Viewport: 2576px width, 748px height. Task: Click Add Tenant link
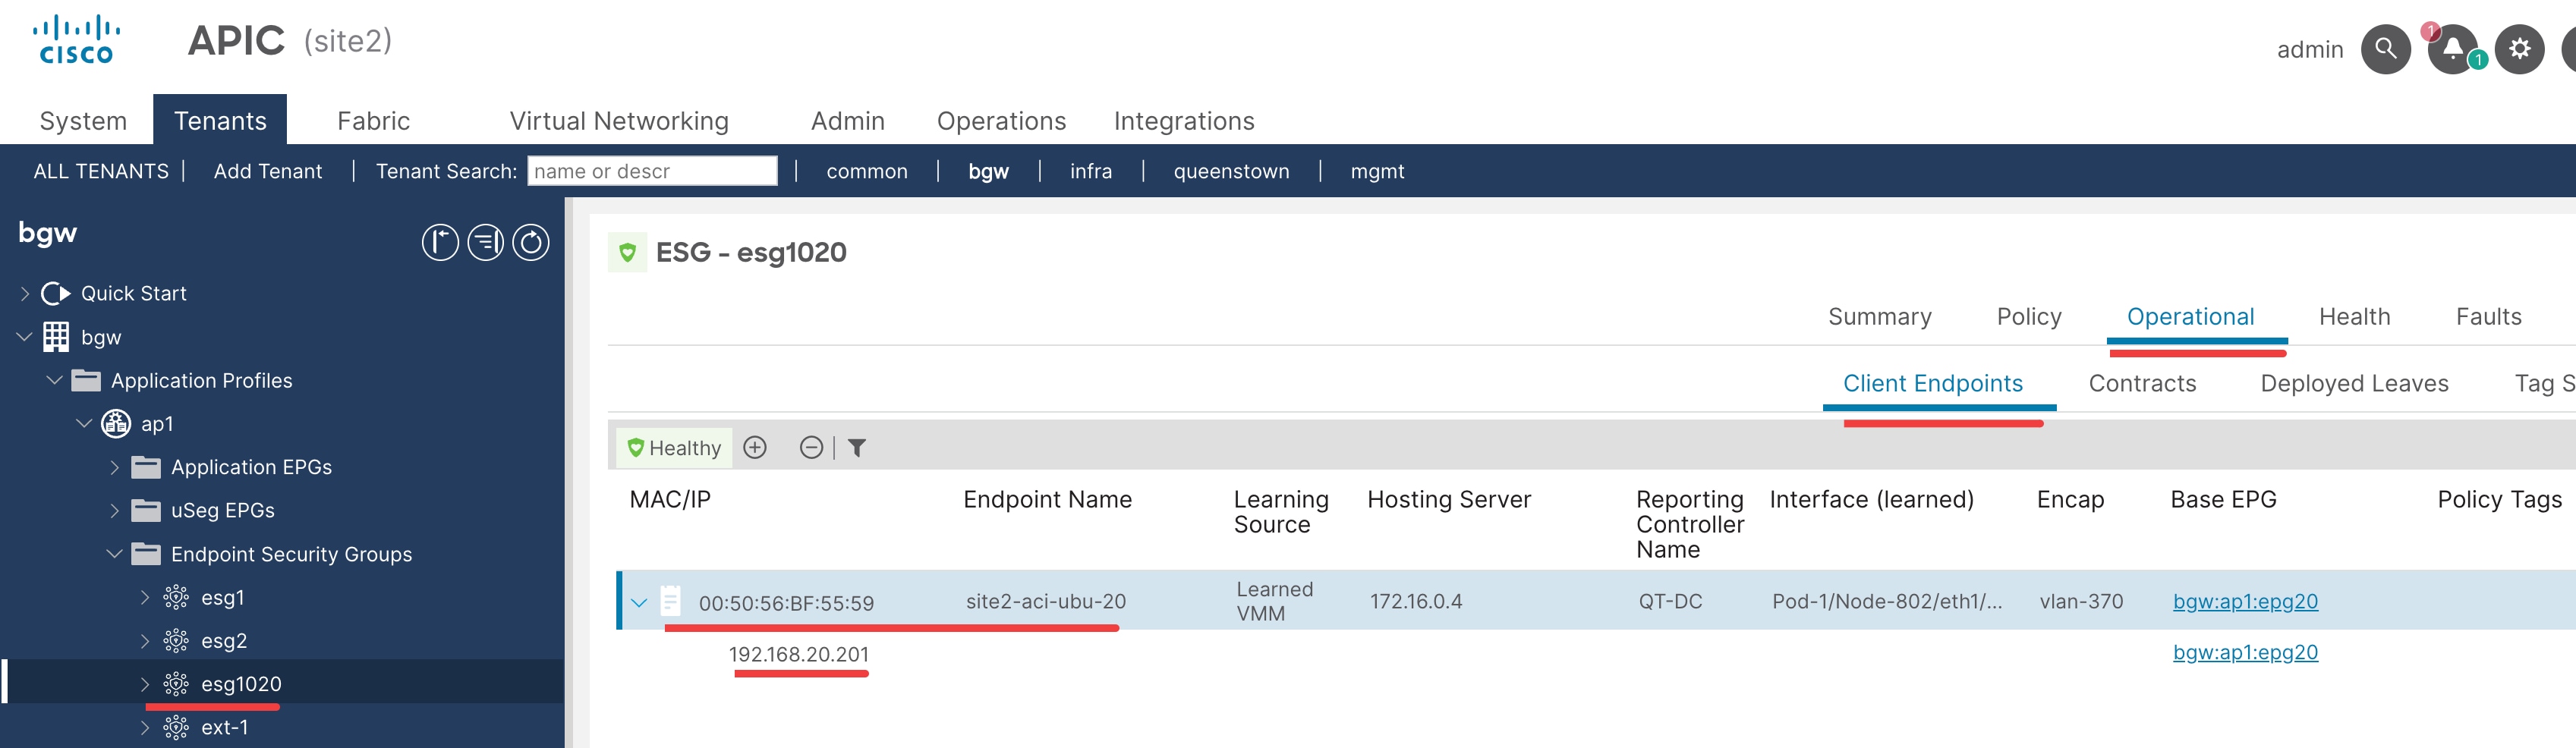[268, 171]
